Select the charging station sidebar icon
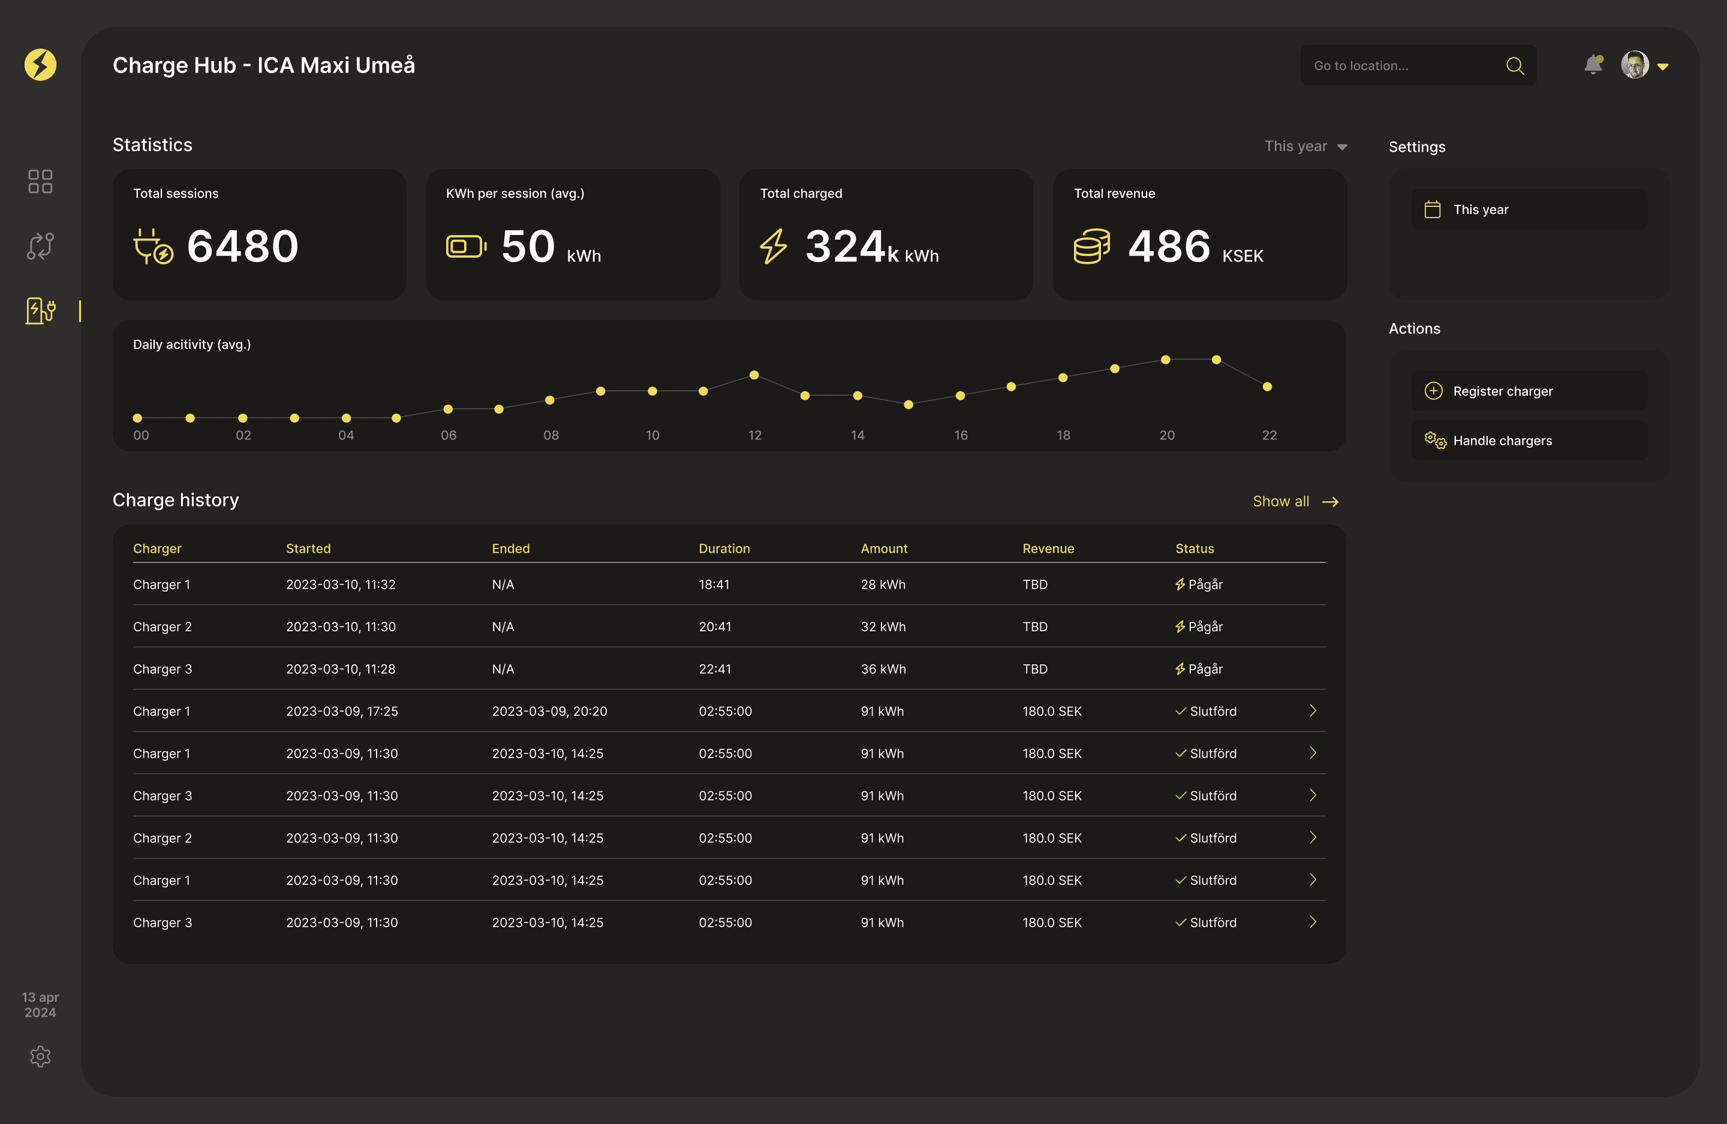Image resolution: width=1727 pixels, height=1124 pixels. coord(41,311)
